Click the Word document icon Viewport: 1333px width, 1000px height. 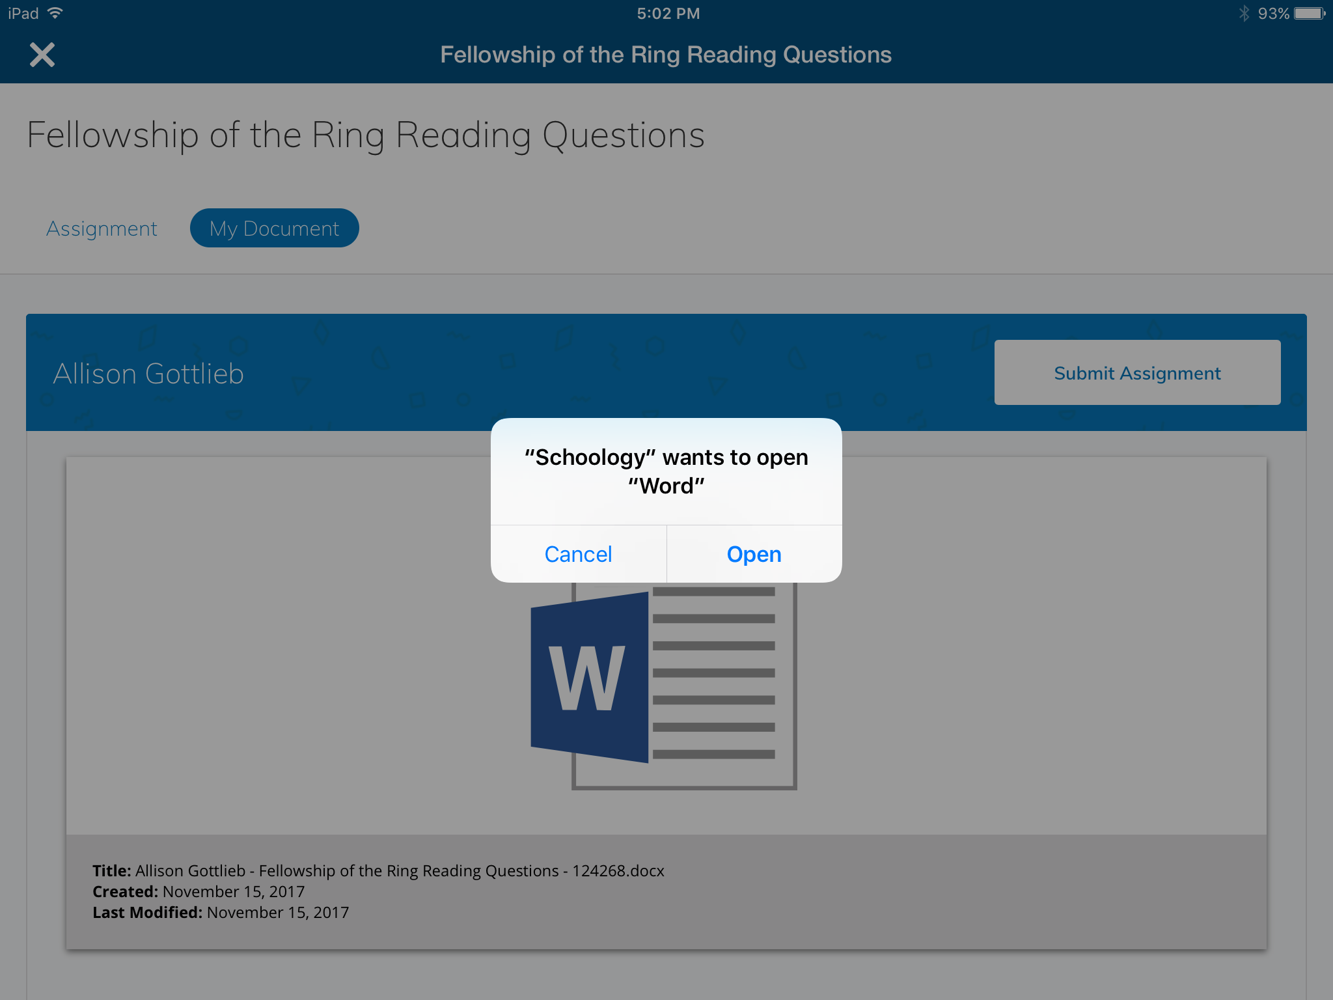(x=663, y=684)
